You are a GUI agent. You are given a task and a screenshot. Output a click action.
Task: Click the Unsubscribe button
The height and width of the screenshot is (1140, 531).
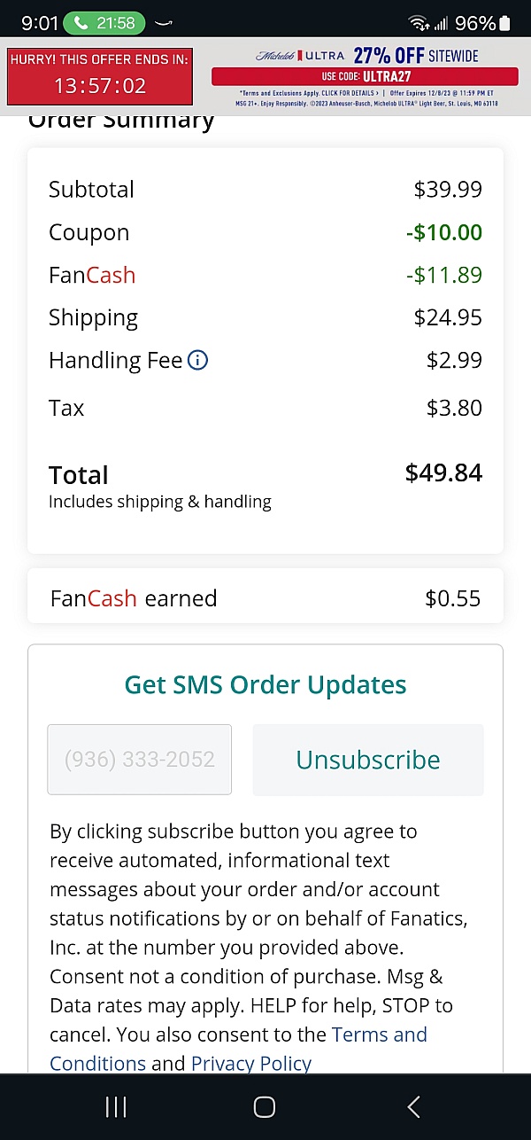[368, 760]
